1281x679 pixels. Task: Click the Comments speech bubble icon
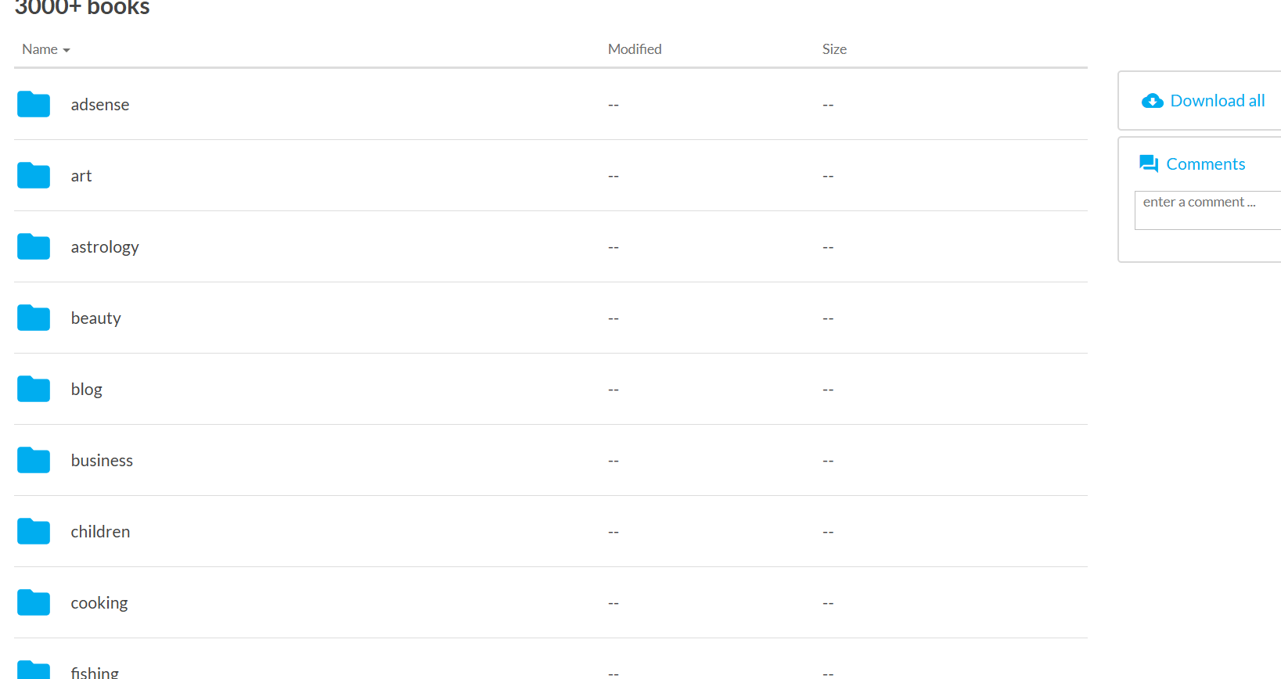click(x=1149, y=163)
